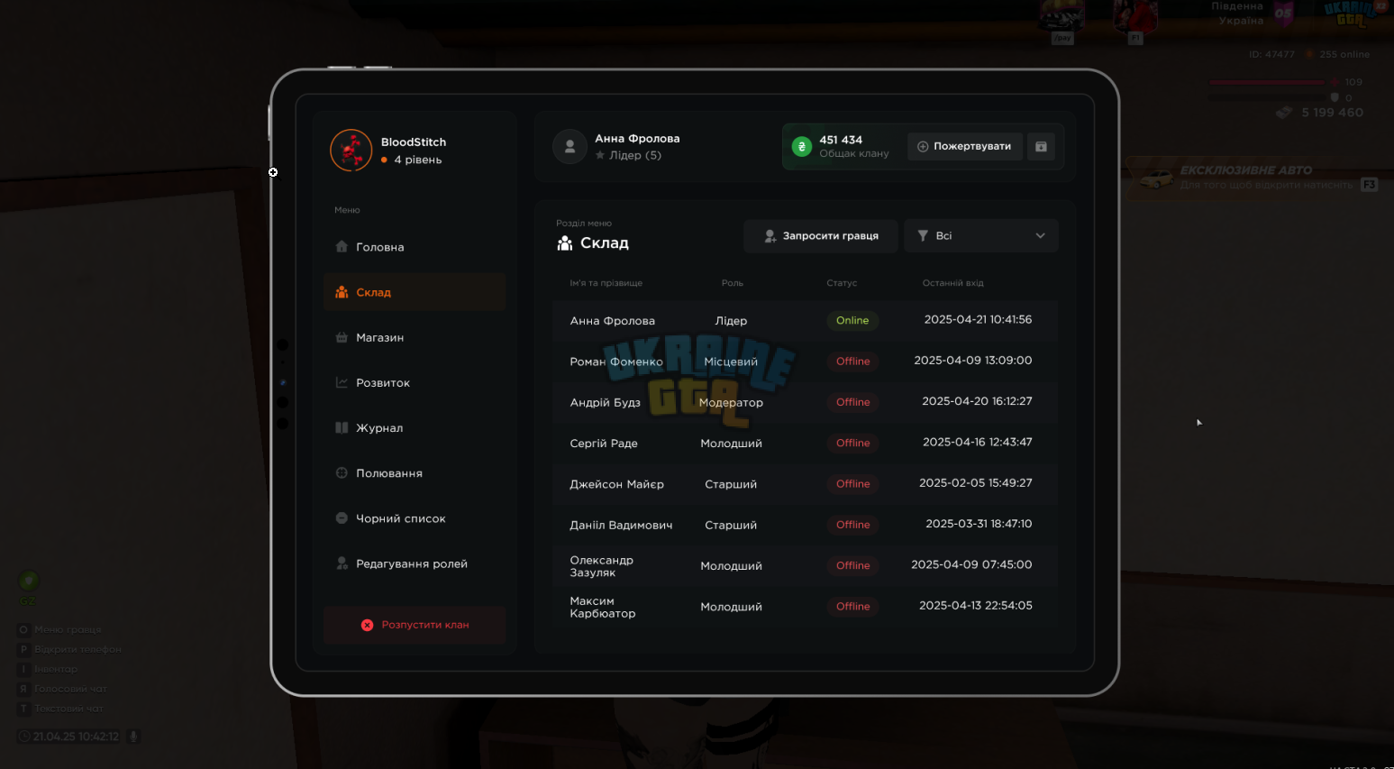Click the Розпустити клан button
The height and width of the screenshot is (769, 1394).
pyautogui.click(x=415, y=625)
